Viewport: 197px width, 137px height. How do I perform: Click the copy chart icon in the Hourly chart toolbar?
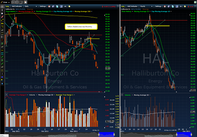(169, 6)
